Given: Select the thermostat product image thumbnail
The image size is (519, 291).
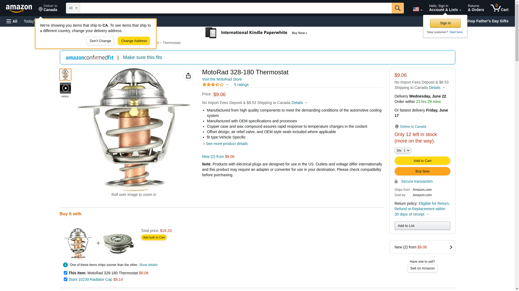Looking at the screenshot, I should tap(65, 75).
